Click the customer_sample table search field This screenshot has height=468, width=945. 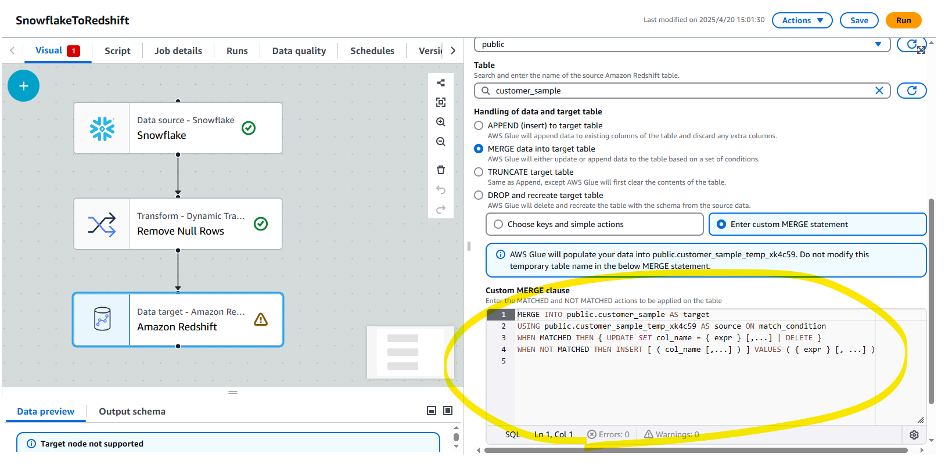click(682, 91)
